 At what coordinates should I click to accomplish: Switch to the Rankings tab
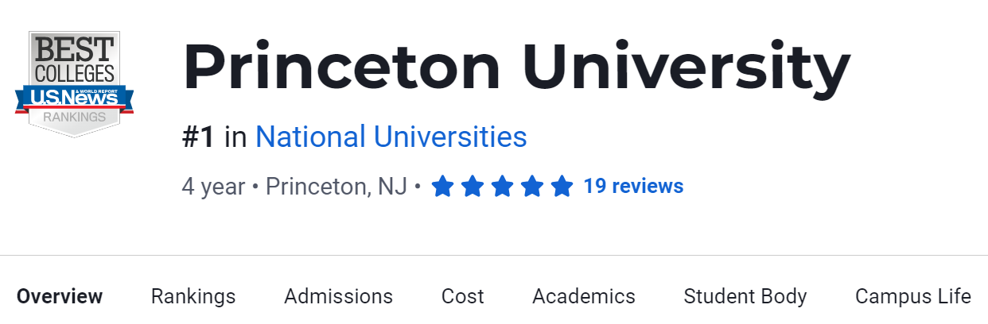[x=193, y=296]
